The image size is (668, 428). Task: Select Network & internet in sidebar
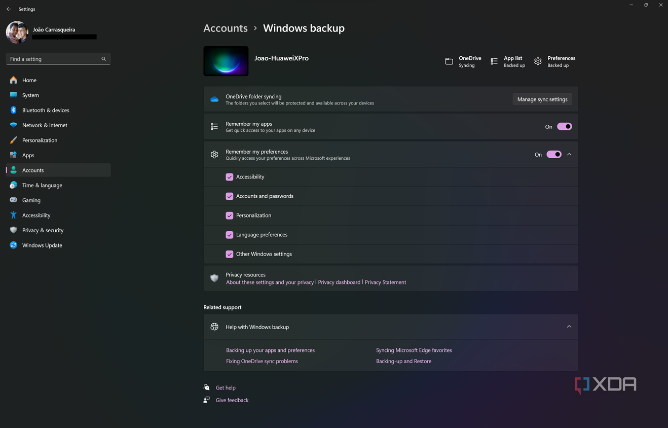[x=58, y=125]
